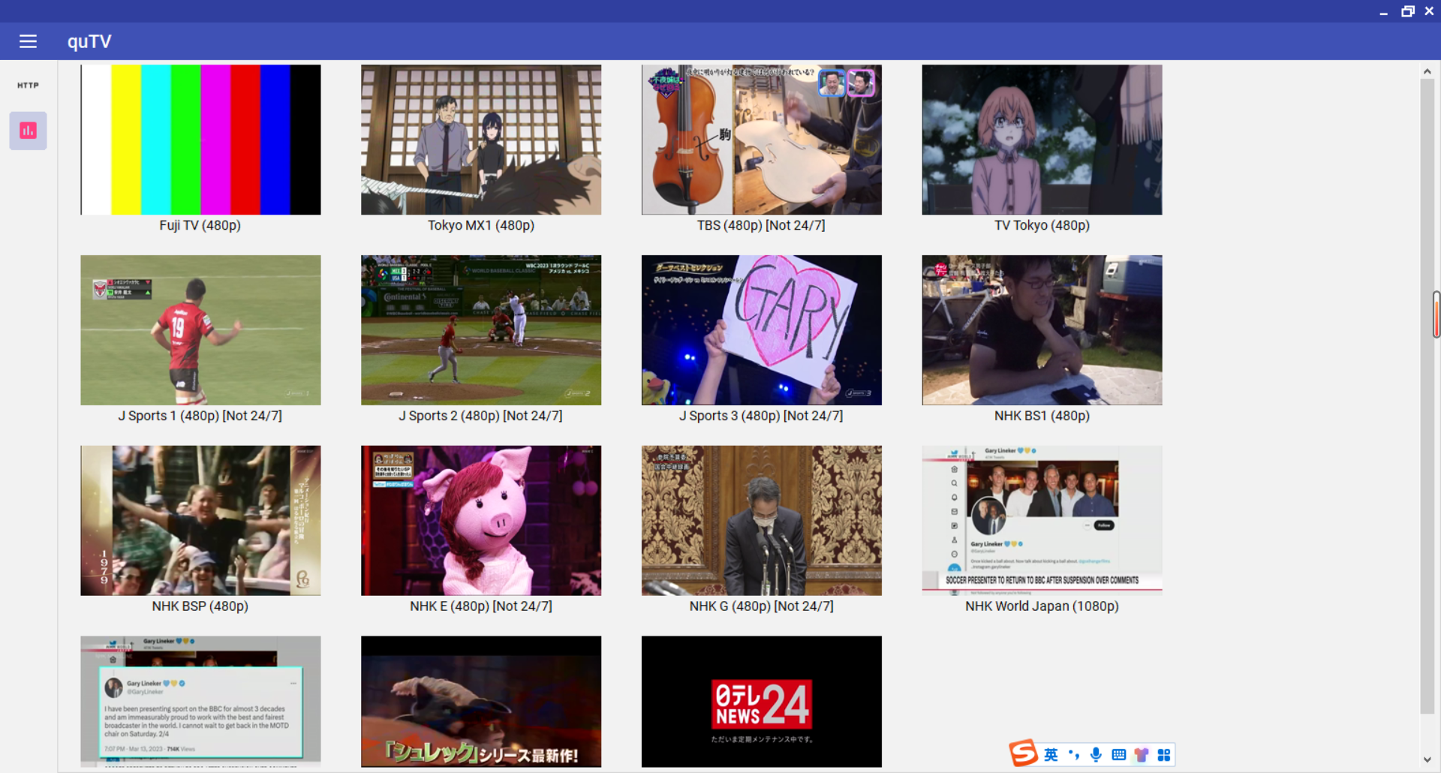Open the NHK E pig puppet thumbnail
The height and width of the screenshot is (773, 1441).
pyautogui.click(x=481, y=521)
